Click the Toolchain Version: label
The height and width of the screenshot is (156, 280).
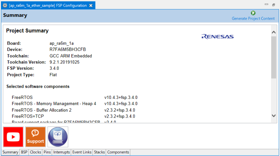[x=26, y=62]
